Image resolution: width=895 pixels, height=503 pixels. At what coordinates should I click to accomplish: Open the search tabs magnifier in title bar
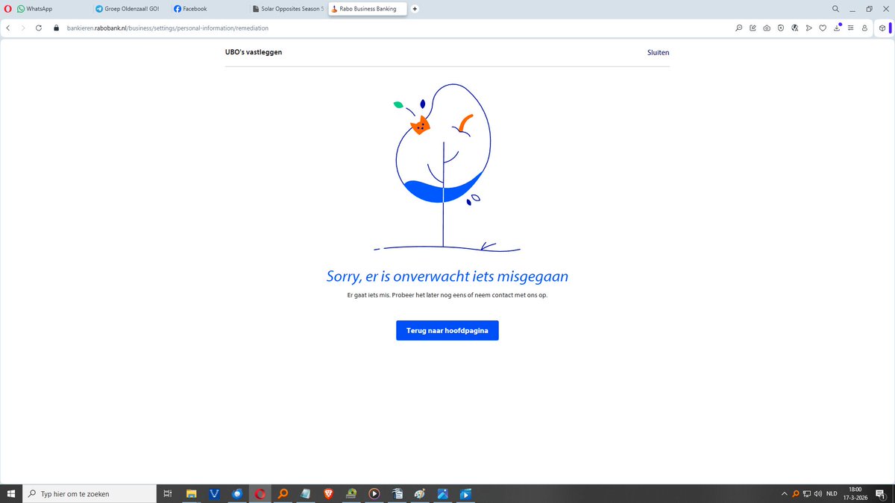[836, 9]
